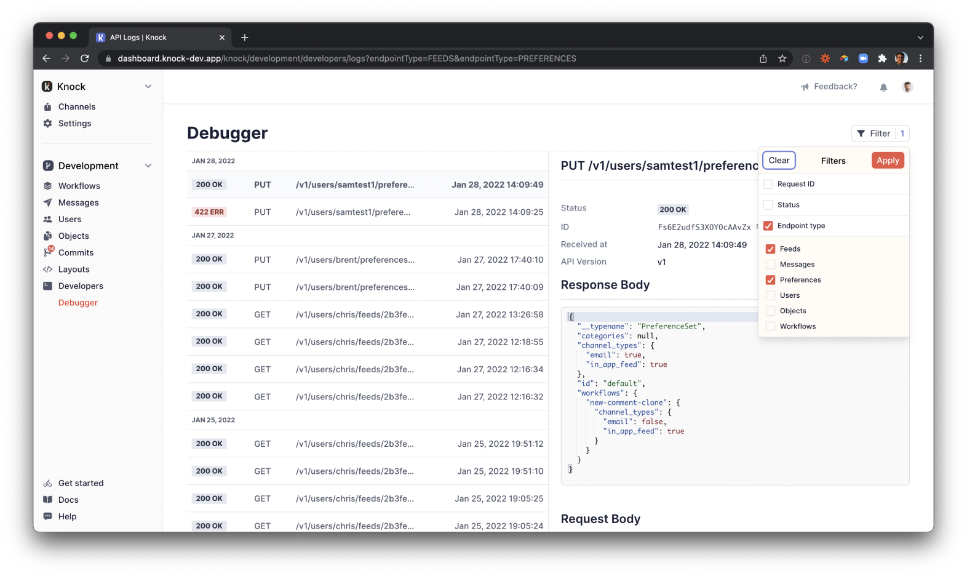Click the Objects icon in sidebar
Screen dimensions: 967x576
pos(47,236)
